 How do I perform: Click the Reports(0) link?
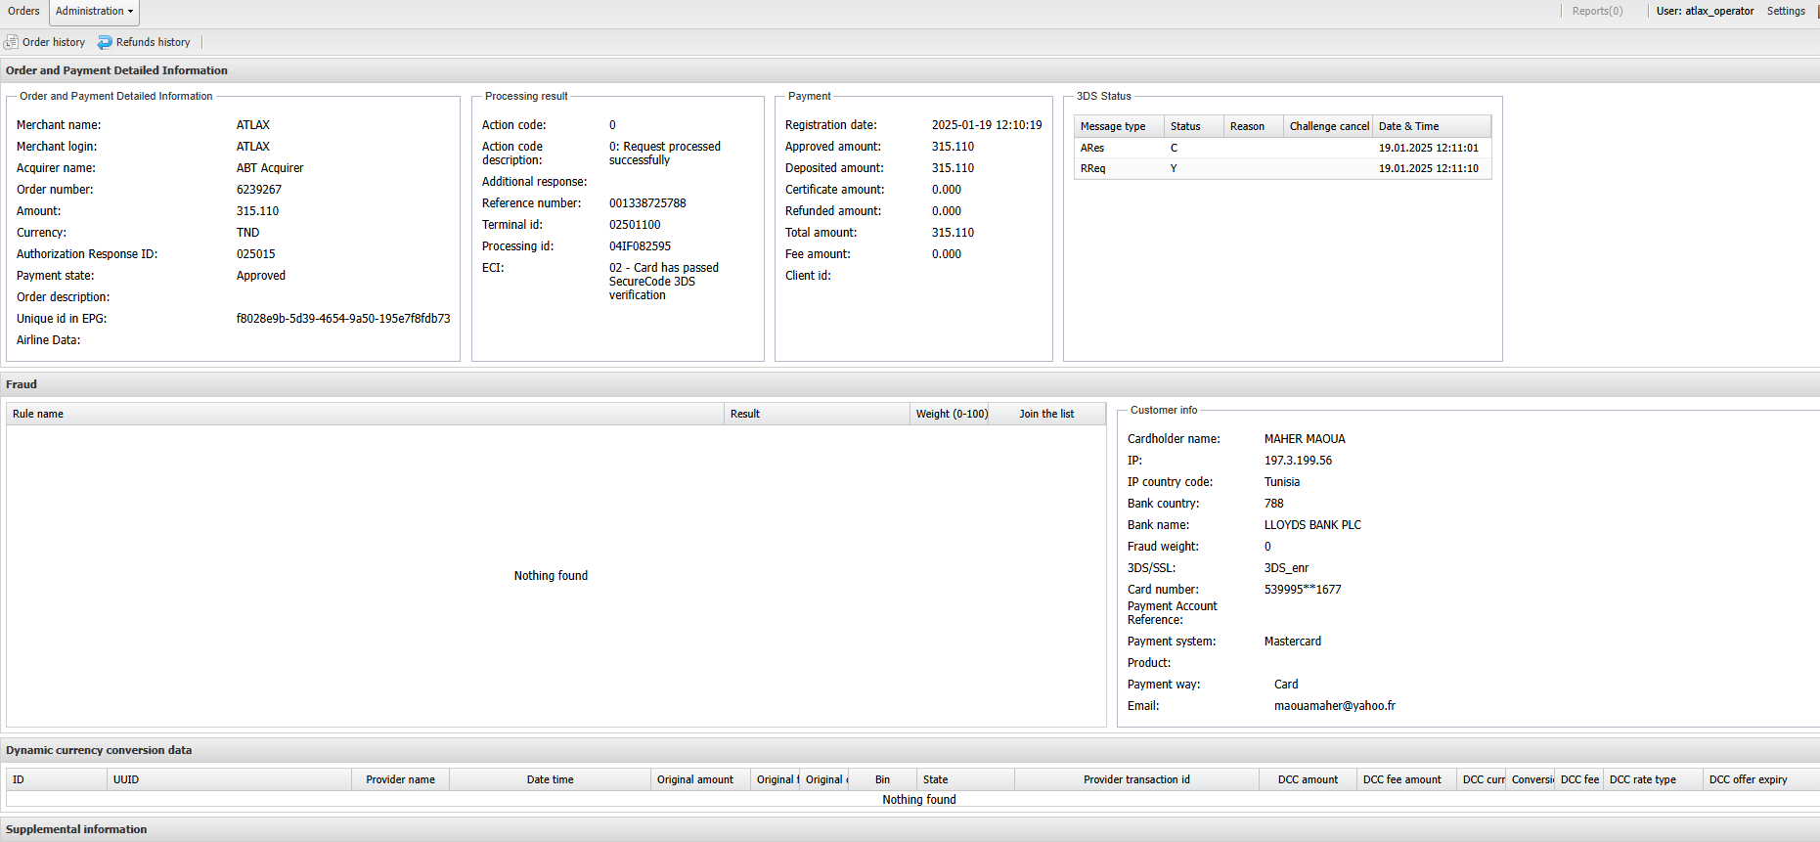pos(1596,12)
